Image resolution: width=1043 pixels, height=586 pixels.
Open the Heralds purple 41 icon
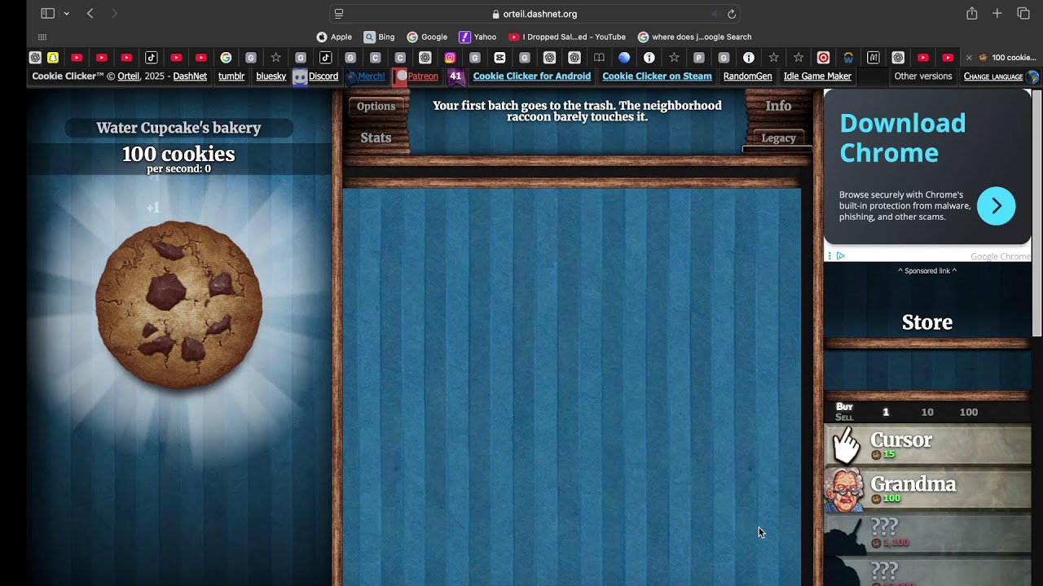pyautogui.click(x=455, y=77)
